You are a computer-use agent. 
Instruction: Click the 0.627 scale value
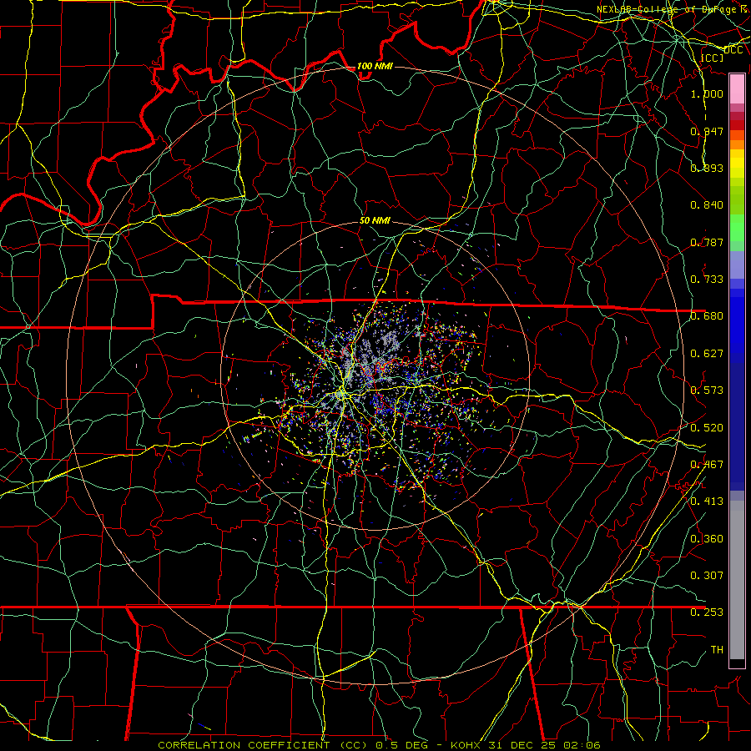point(707,354)
